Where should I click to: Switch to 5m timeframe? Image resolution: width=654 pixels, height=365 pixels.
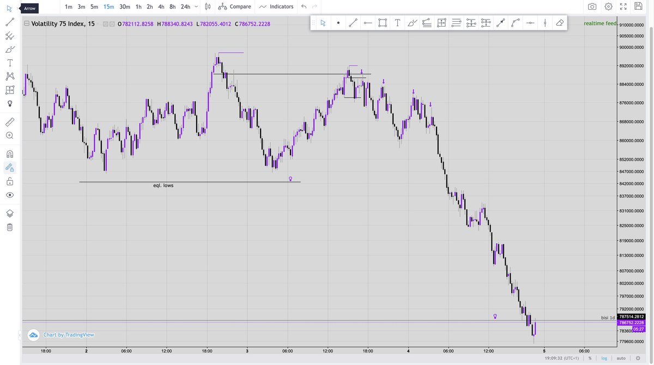click(x=94, y=7)
